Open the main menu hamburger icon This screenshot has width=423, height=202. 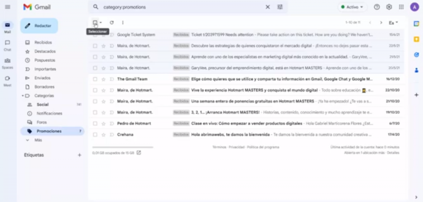click(x=7, y=7)
